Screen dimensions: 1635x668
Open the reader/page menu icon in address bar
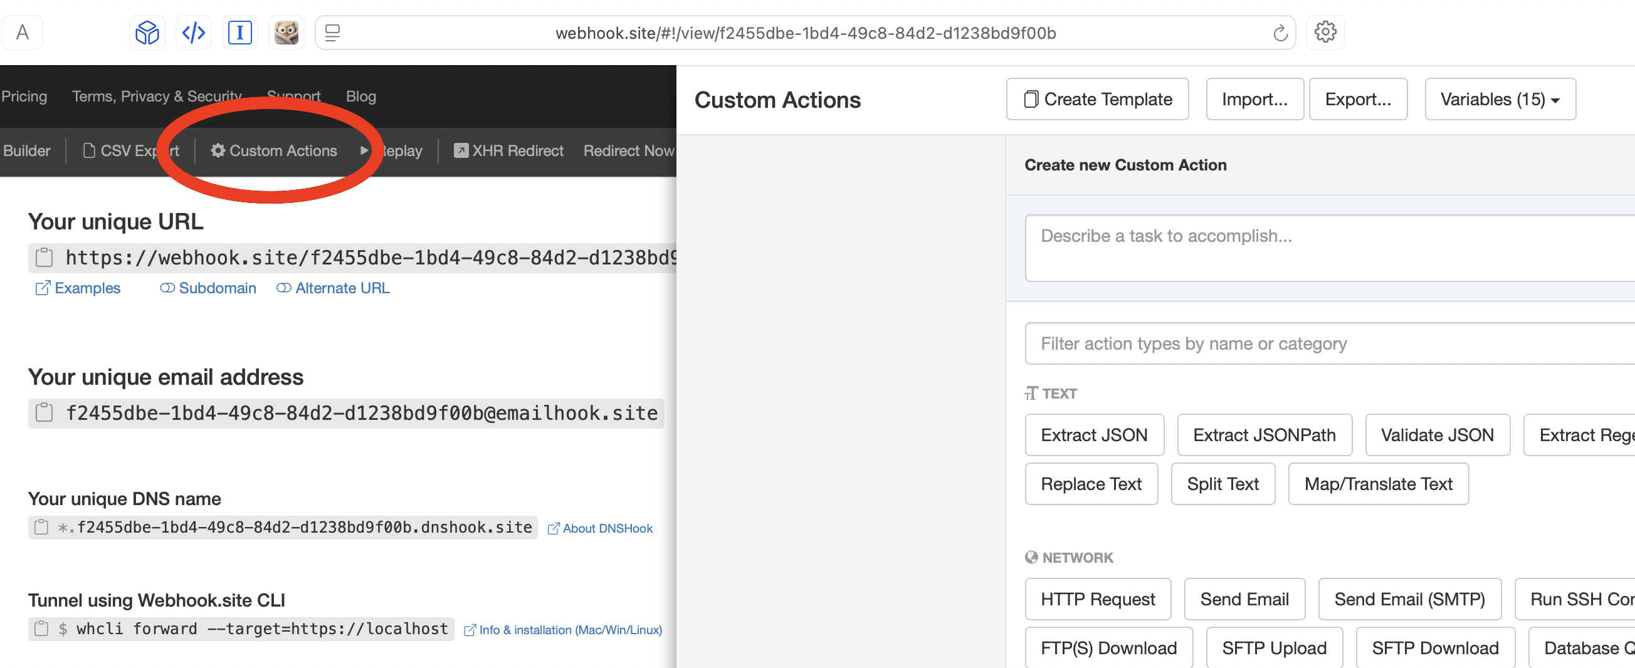333,33
